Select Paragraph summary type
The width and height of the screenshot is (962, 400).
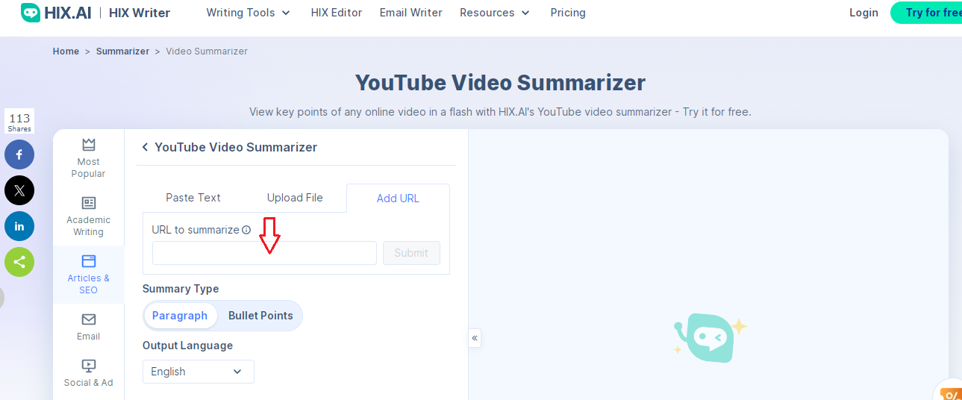point(180,316)
